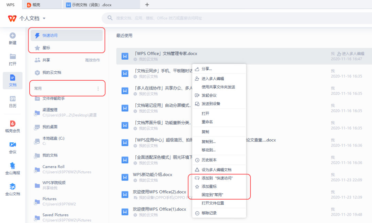This screenshot has width=372, height=223.
Task: Click the Word icon for 欢迎使用WPS Office(2).docx
Action: tap(125, 194)
